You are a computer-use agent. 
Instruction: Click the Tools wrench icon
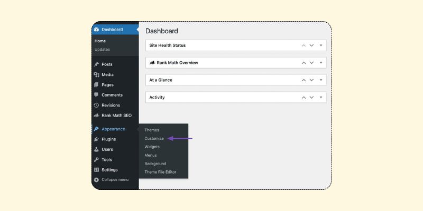click(96, 160)
